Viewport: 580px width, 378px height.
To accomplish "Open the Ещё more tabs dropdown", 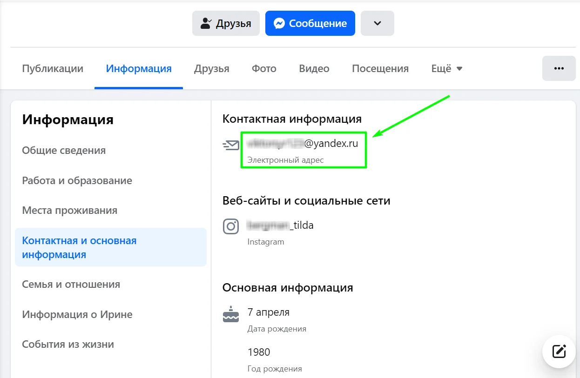I will 446,69.
